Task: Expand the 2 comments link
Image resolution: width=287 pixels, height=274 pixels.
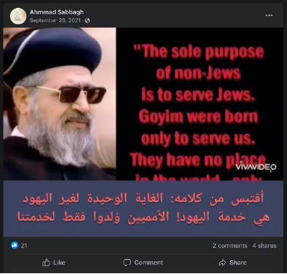Action: [x=229, y=246]
